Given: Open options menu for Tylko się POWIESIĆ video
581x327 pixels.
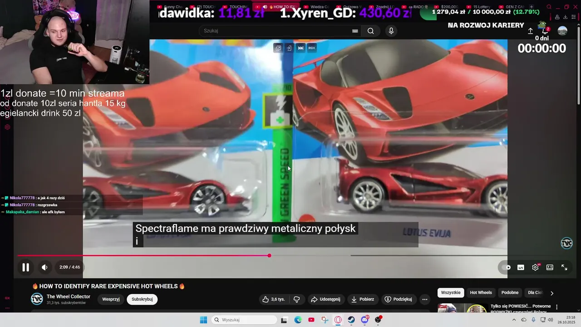Looking at the screenshot, I should (x=557, y=307).
